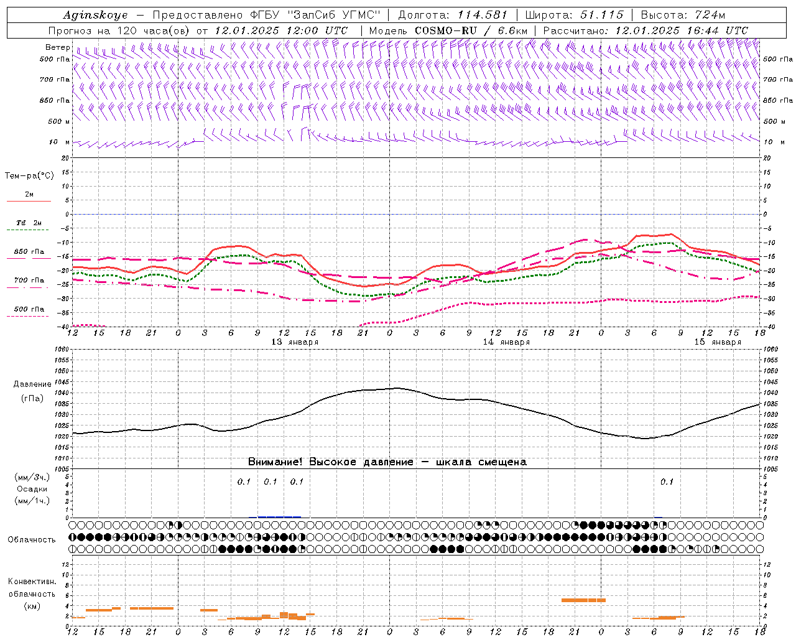Screen dimensions: 796x637
Task: Click the "Облачность" cloud cover label
Action: click(x=32, y=539)
